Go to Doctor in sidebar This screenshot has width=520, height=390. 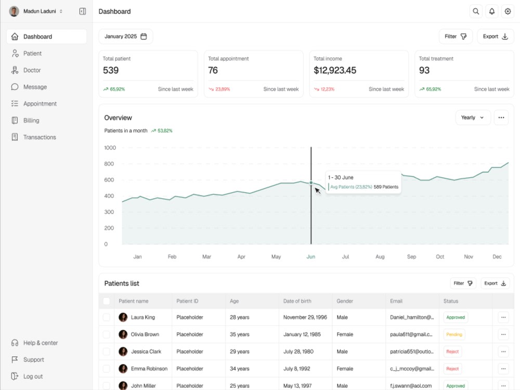coord(46,70)
